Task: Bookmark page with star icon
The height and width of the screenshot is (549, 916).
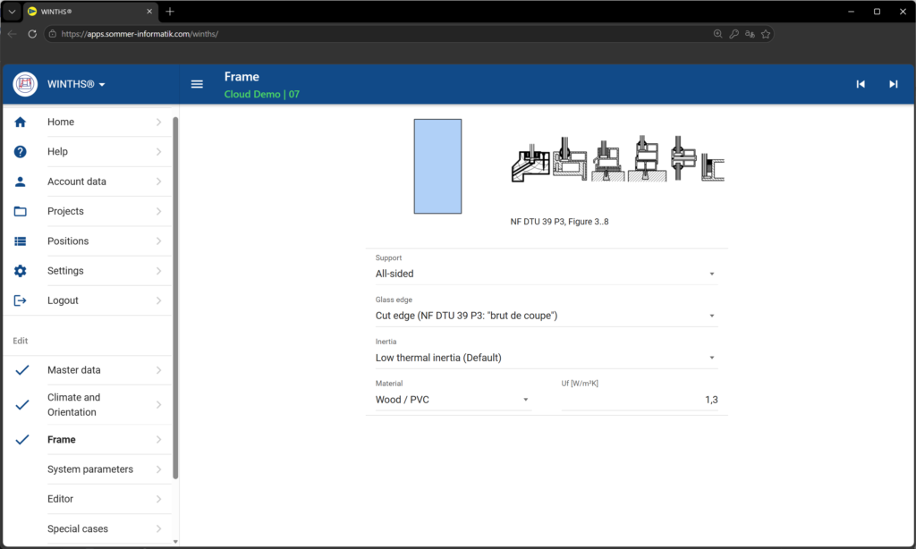Action: click(766, 34)
